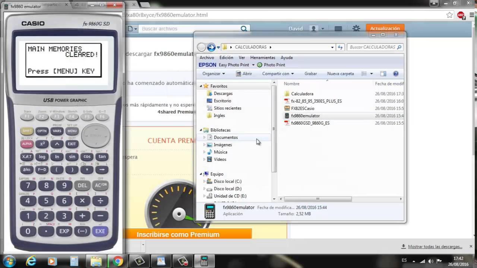Click the round directional pad on the calculator
This screenshot has width=477, height=268.
[x=96, y=135]
